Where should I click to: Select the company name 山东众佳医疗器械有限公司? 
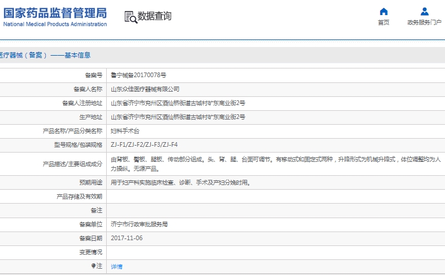[x=145, y=89]
